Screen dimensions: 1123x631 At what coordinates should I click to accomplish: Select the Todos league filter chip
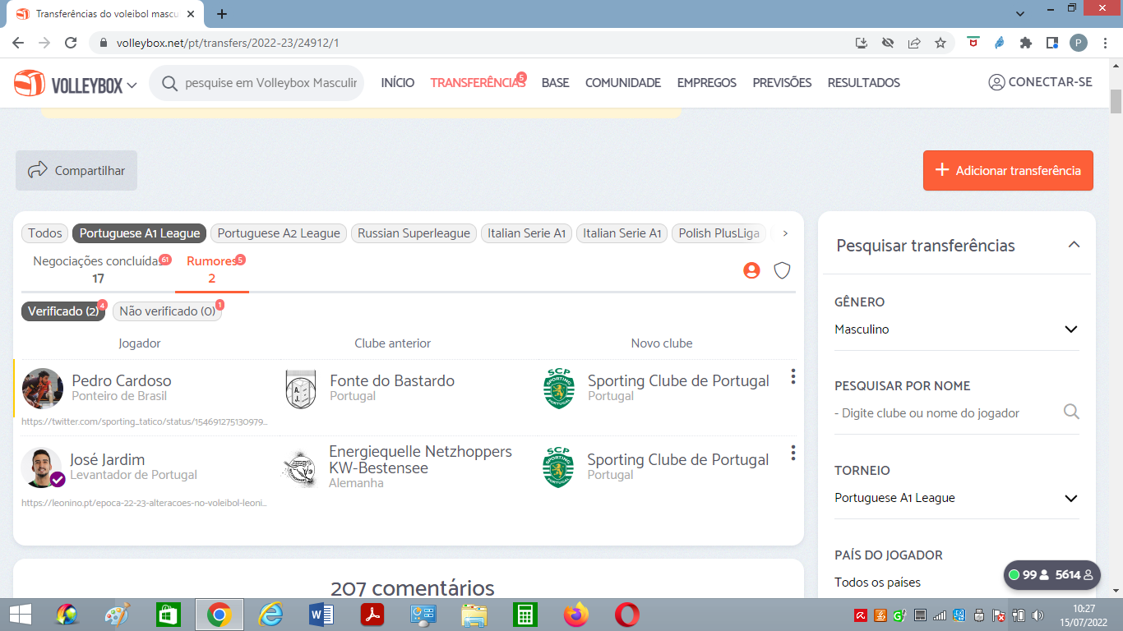point(45,233)
